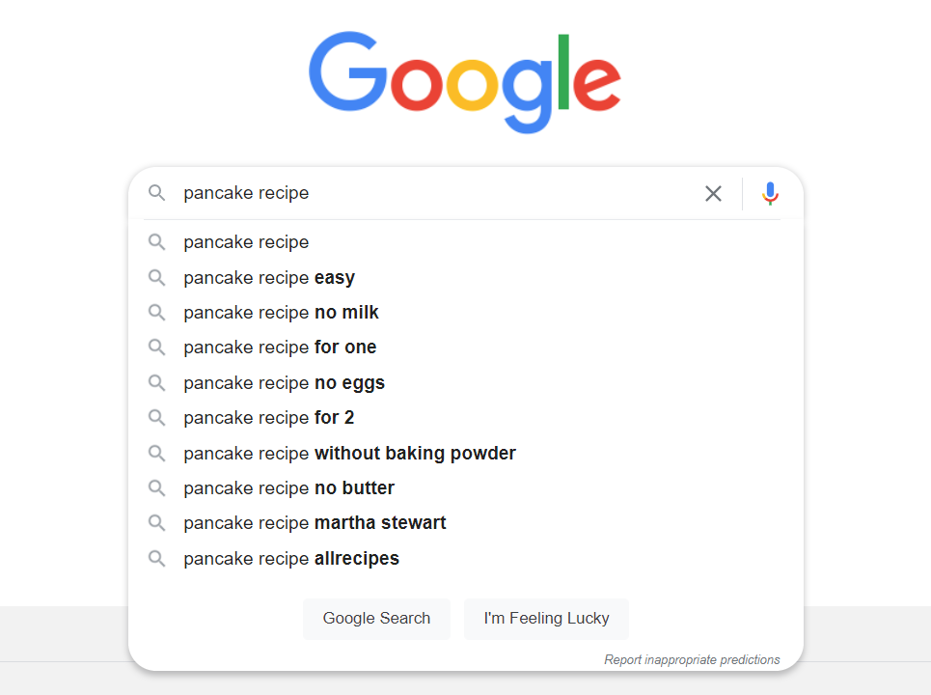Choose suggestion 'pancake recipe no milk'
The height and width of the screenshot is (695, 931).
(465, 313)
